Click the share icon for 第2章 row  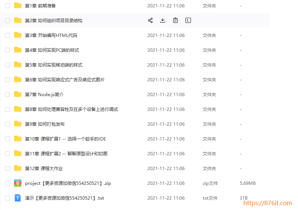click(x=150, y=20)
